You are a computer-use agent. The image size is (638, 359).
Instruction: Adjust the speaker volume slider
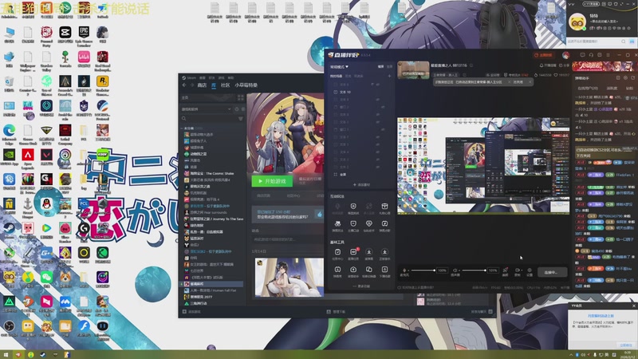coord(473,270)
